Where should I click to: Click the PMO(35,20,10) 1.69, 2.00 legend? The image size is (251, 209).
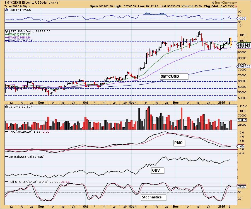[x=29, y=132]
